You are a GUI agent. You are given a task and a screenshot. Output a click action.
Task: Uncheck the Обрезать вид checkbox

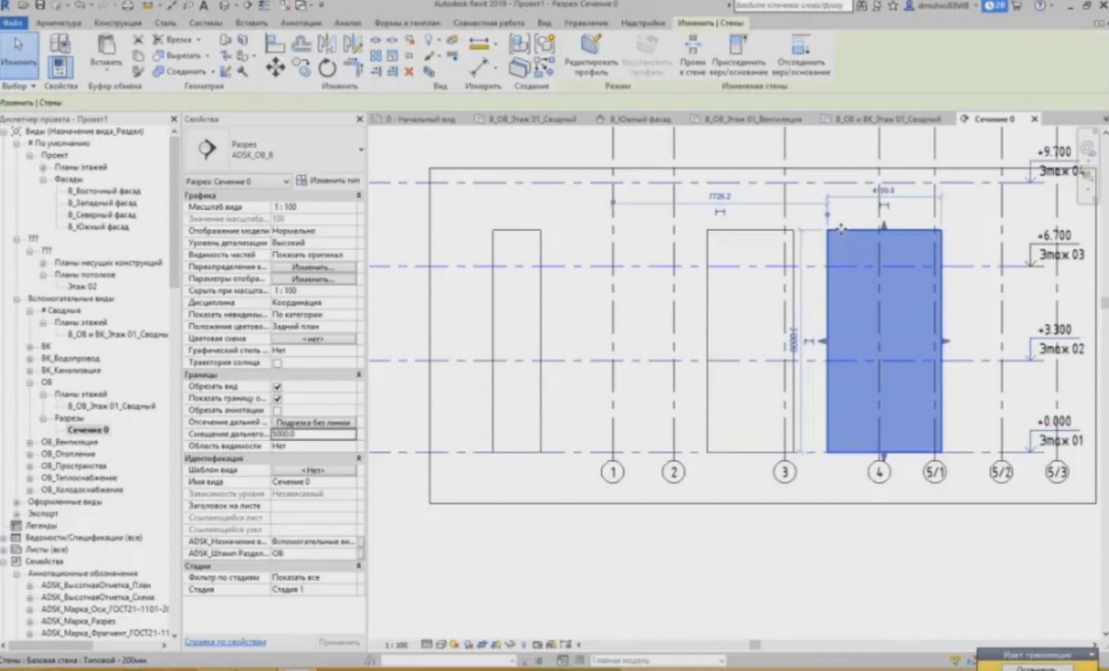(277, 387)
